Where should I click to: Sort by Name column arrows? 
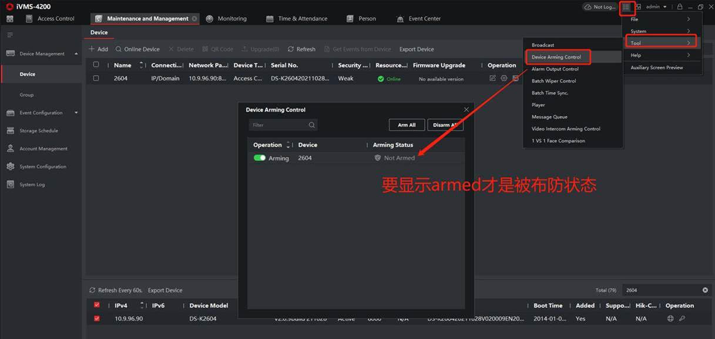(x=142, y=65)
